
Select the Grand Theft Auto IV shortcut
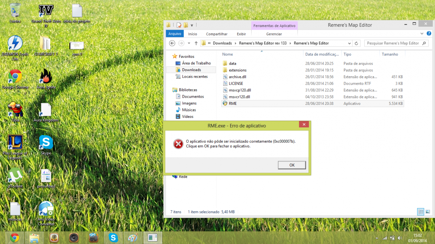46,11
